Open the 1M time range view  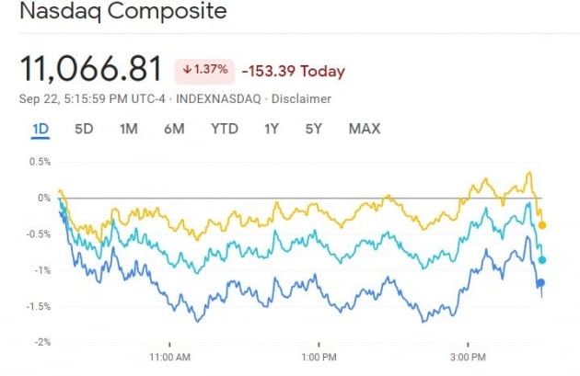pyautogui.click(x=129, y=129)
